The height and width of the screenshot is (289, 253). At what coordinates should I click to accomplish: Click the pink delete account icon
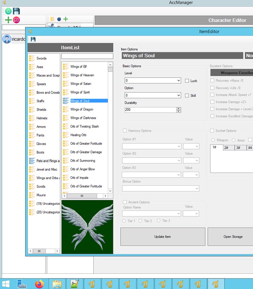[16, 20]
